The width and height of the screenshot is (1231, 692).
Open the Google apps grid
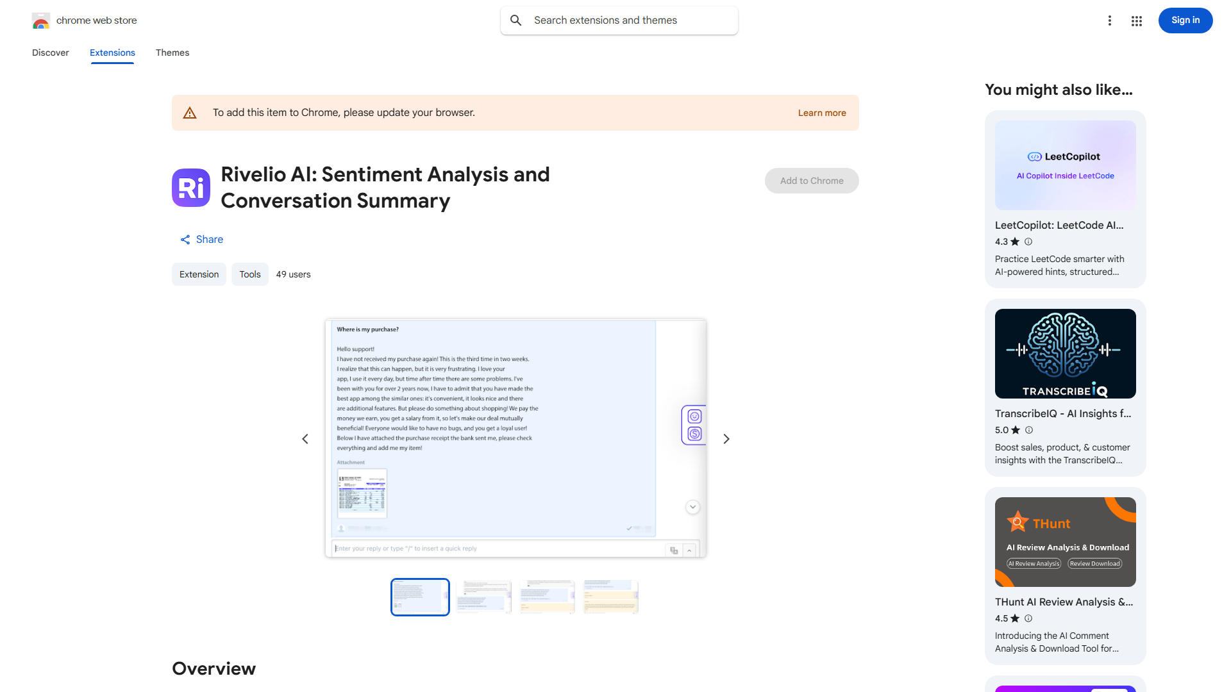[x=1137, y=21]
